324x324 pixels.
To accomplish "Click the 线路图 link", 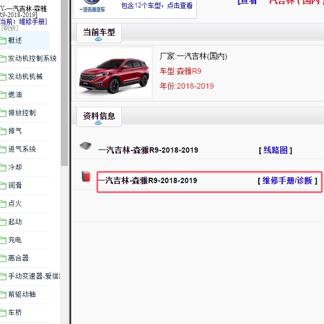I will [275, 150].
